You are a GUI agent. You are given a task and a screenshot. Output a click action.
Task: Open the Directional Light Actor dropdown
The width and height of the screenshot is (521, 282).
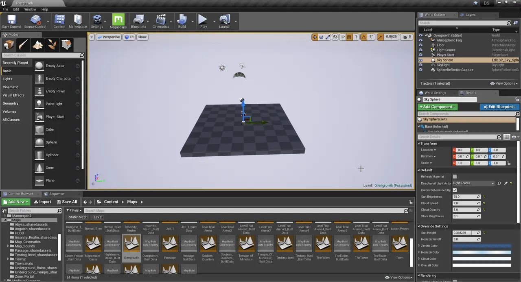(x=474, y=184)
